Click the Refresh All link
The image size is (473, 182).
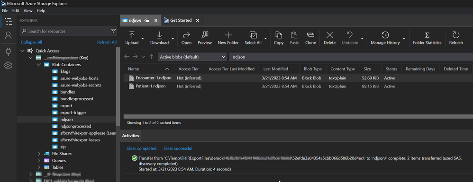[x=107, y=42]
